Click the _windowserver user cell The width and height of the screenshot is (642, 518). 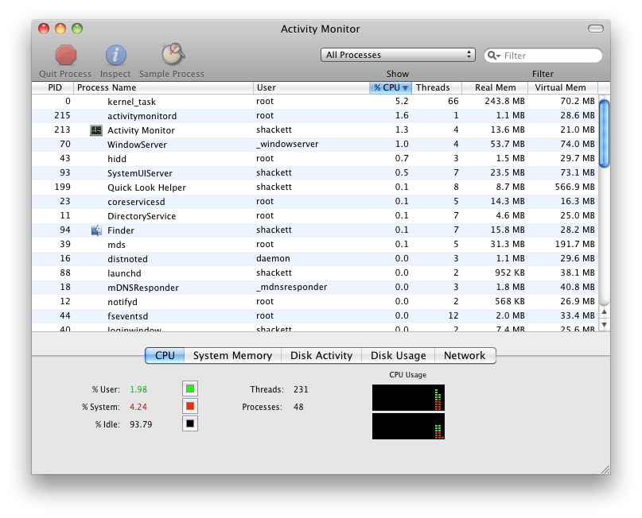coord(287,144)
